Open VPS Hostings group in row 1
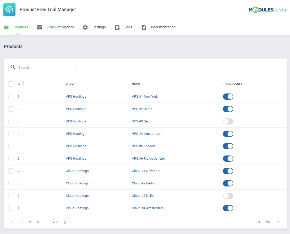Screen dimensions: 290x234 pos(76,96)
